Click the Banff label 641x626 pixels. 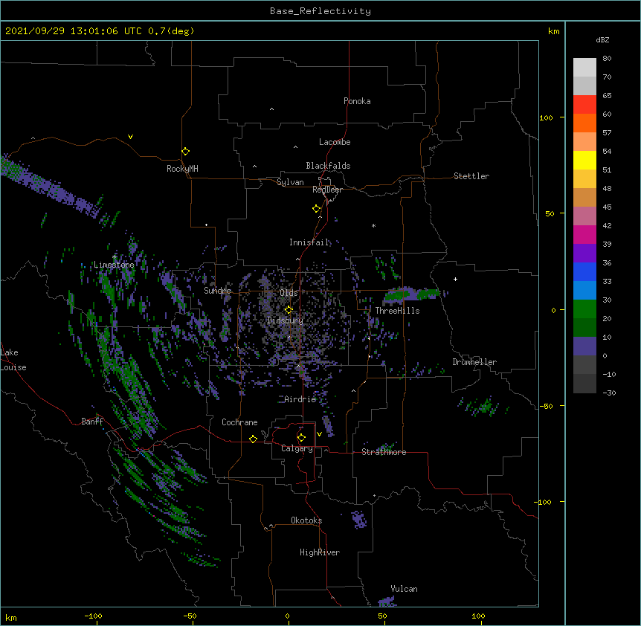92,422
